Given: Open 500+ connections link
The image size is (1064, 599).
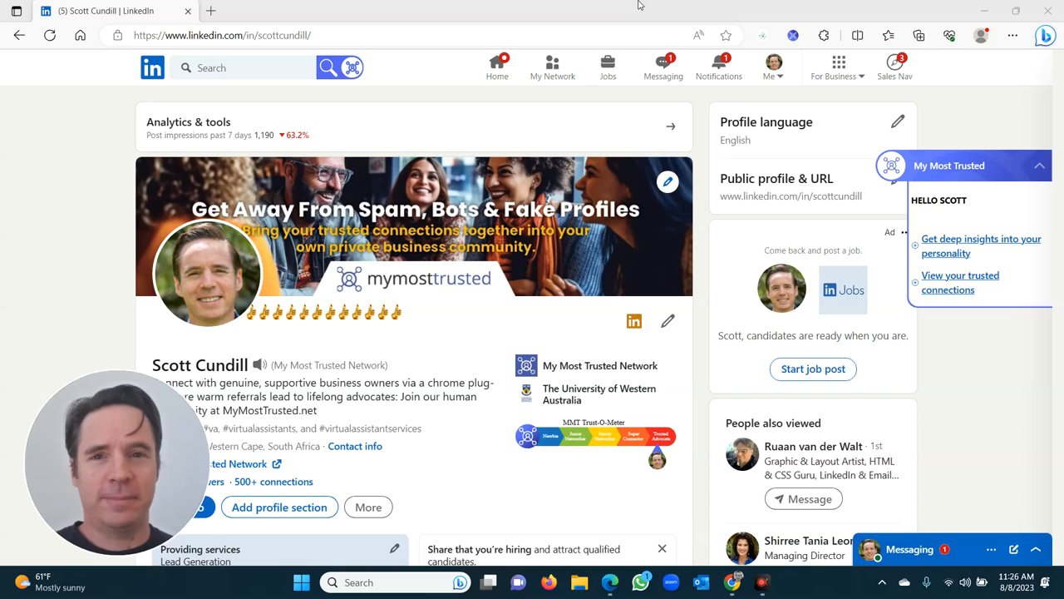Looking at the screenshot, I should pos(273,482).
